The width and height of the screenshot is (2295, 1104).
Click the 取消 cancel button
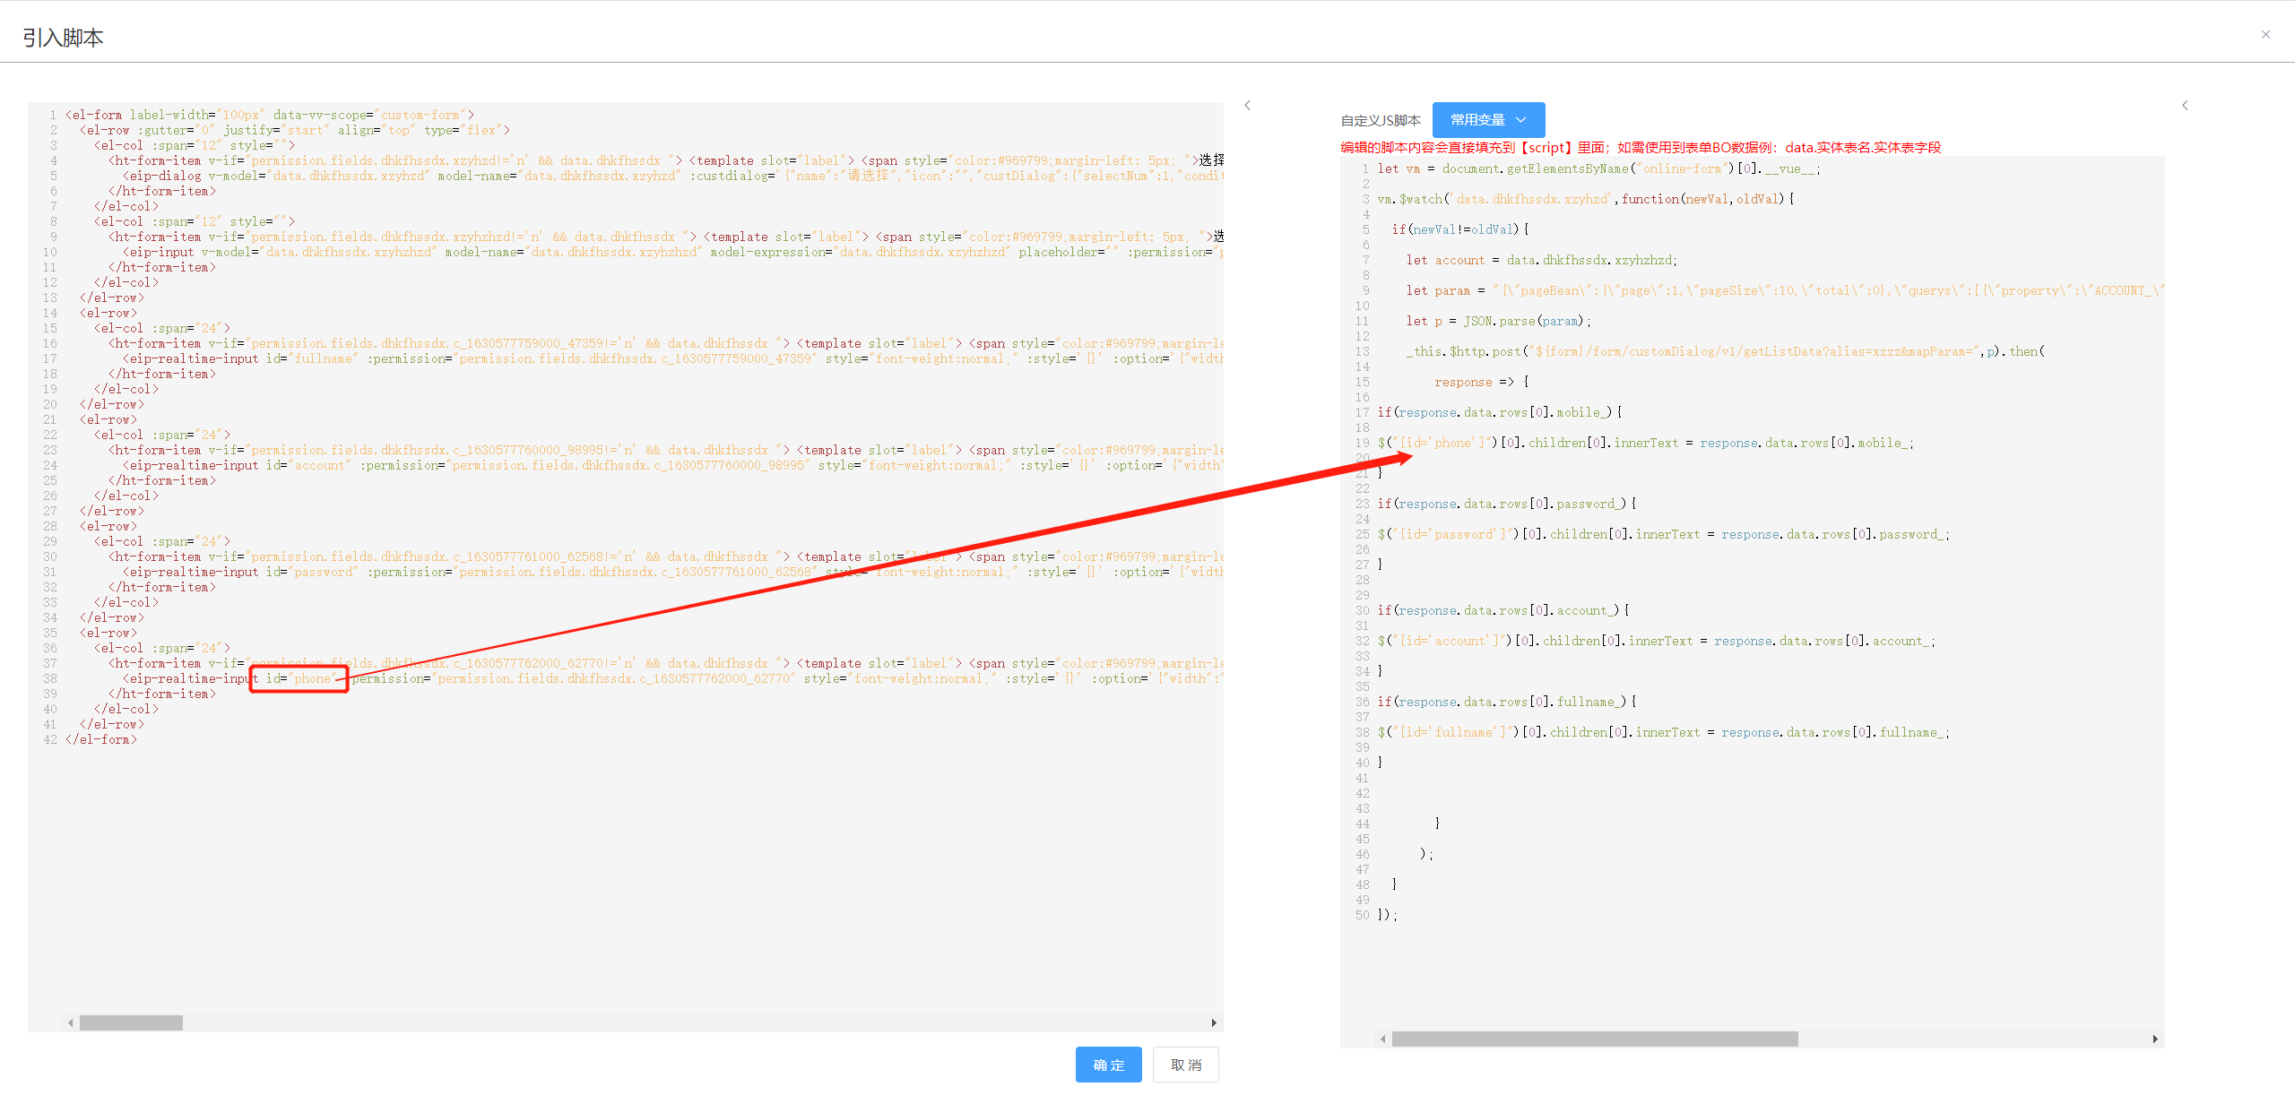1185,1065
